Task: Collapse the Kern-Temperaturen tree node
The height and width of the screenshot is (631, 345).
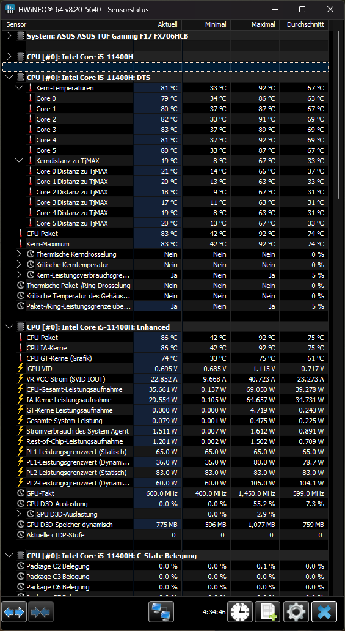Action: point(19,87)
